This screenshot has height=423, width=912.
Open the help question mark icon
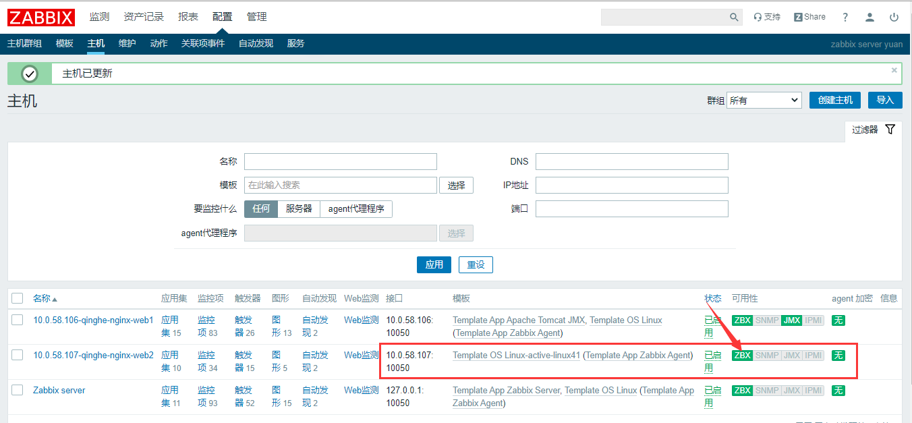(845, 17)
